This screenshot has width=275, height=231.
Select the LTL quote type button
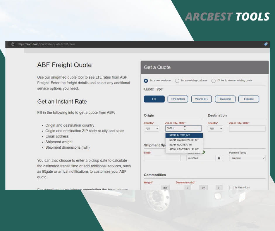(154, 99)
